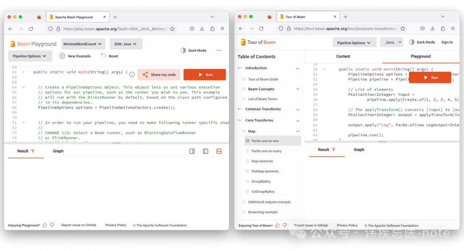Reset the Playground code

pos(110,56)
